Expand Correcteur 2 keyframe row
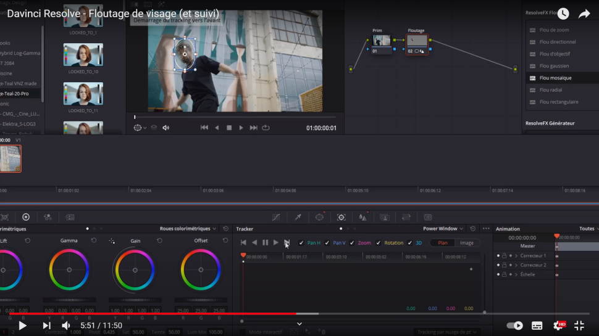The width and height of the screenshot is (599, 336). point(516,265)
